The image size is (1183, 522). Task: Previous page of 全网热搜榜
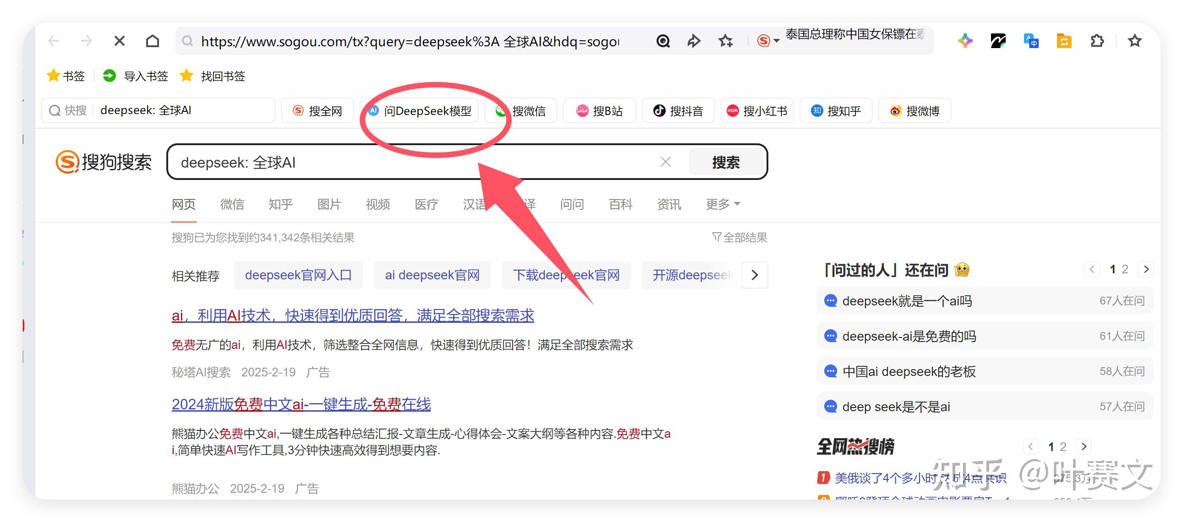click(x=1030, y=447)
